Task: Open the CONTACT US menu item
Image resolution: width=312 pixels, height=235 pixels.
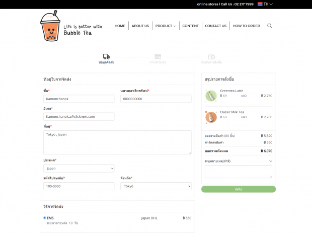Action: (x=215, y=26)
